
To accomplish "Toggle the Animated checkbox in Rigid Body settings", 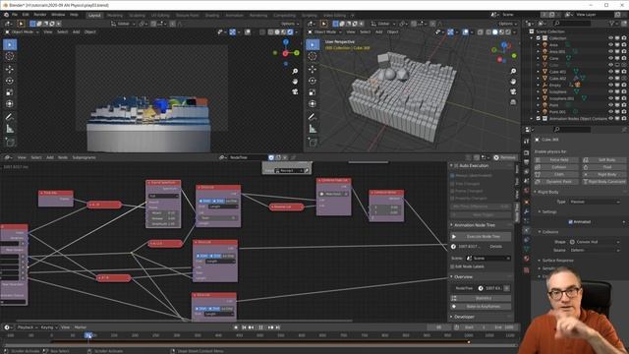I will [x=570, y=222].
